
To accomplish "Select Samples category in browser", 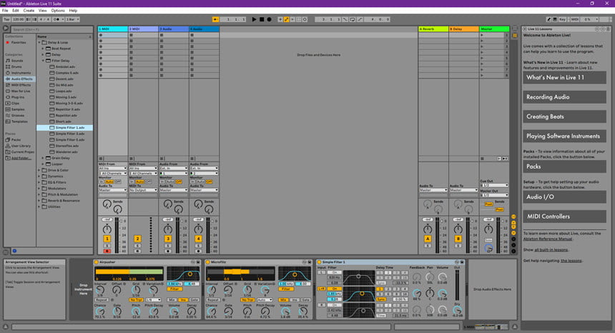I will [18, 109].
